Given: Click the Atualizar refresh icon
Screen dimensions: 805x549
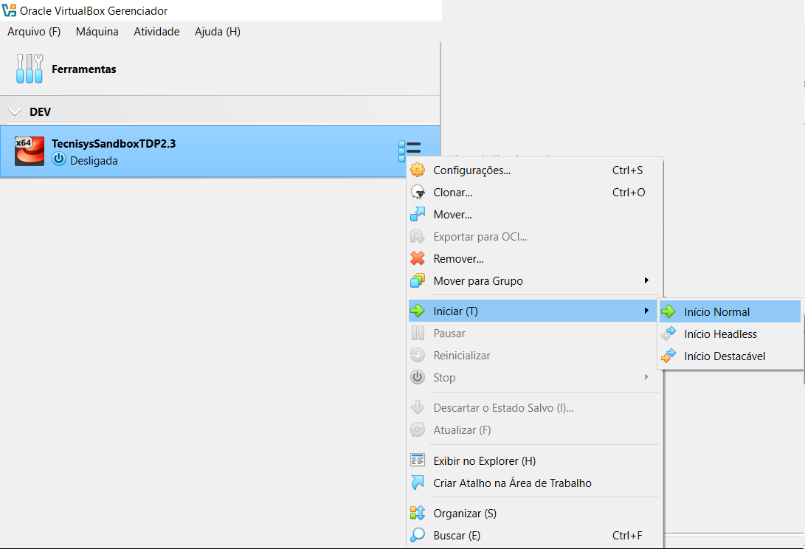Looking at the screenshot, I should tap(418, 429).
